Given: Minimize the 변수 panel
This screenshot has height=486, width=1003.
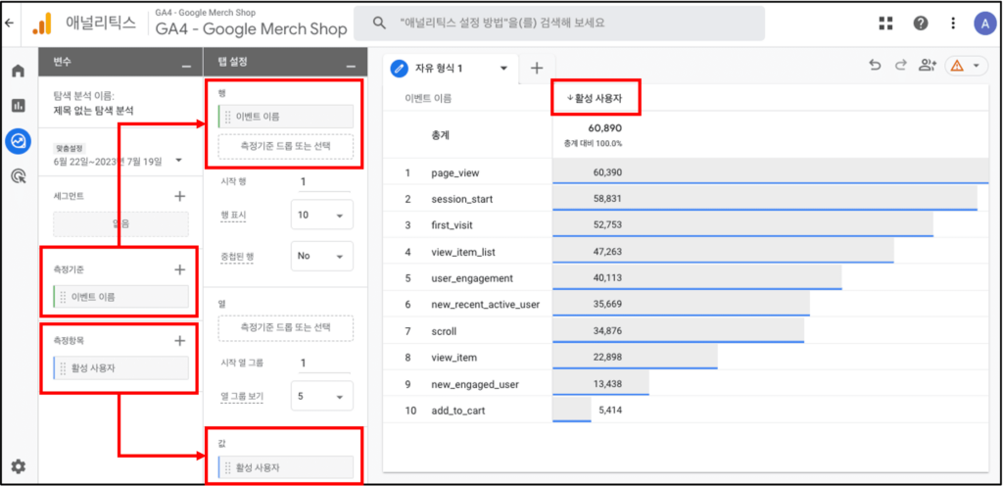Looking at the screenshot, I should [186, 66].
